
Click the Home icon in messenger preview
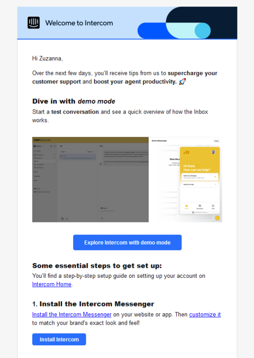point(187,207)
